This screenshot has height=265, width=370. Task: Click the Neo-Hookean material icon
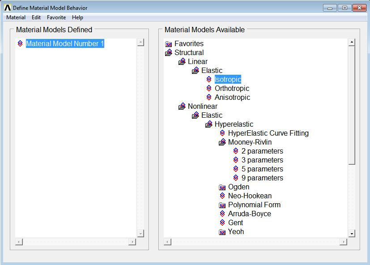(222, 196)
